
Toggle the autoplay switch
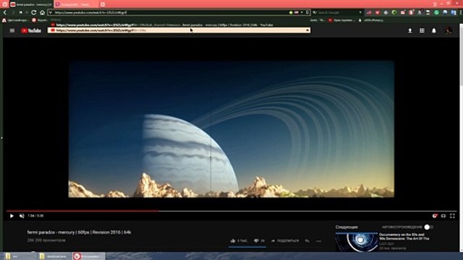click(428, 227)
